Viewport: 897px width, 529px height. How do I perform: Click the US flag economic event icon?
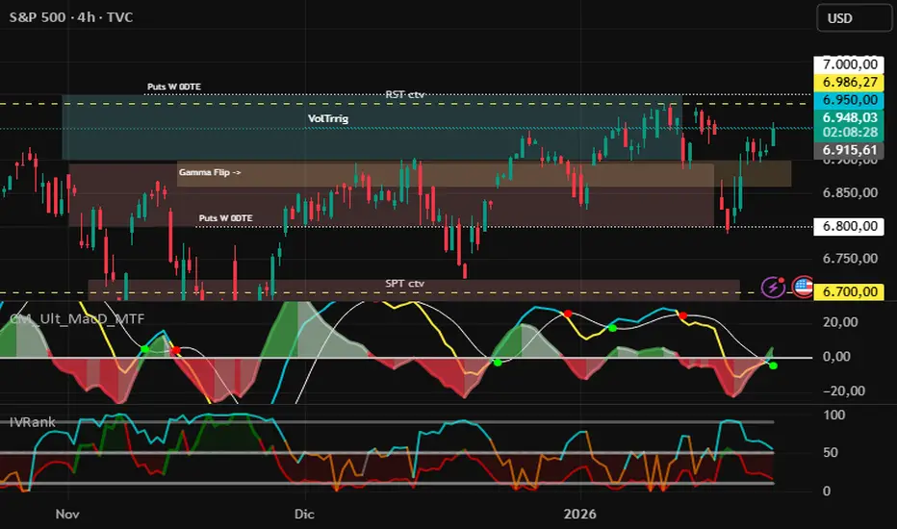(802, 286)
